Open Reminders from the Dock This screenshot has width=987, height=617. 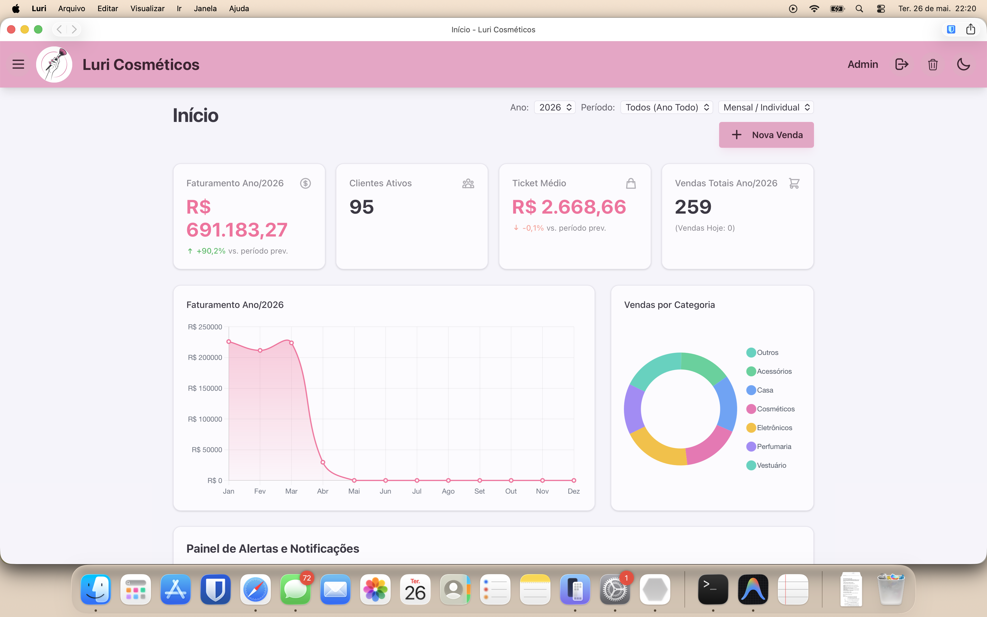pos(495,589)
